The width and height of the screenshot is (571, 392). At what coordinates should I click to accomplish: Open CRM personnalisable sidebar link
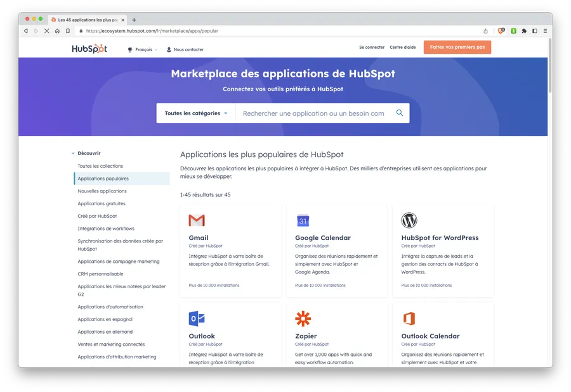pyautogui.click(x=100, y=274)
